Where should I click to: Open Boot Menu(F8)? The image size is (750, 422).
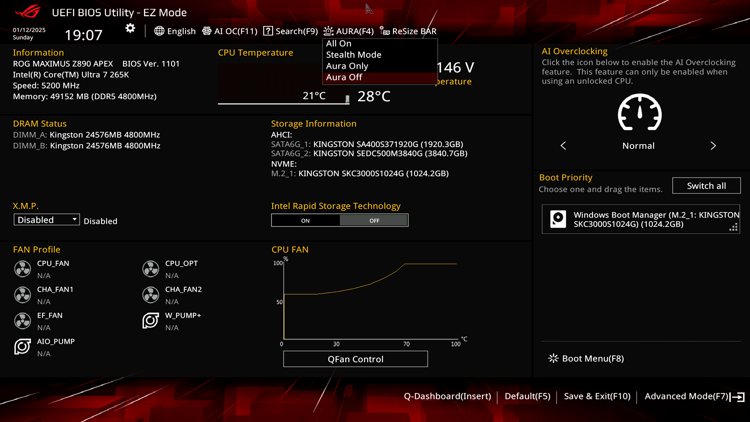[x=593, y=359]
